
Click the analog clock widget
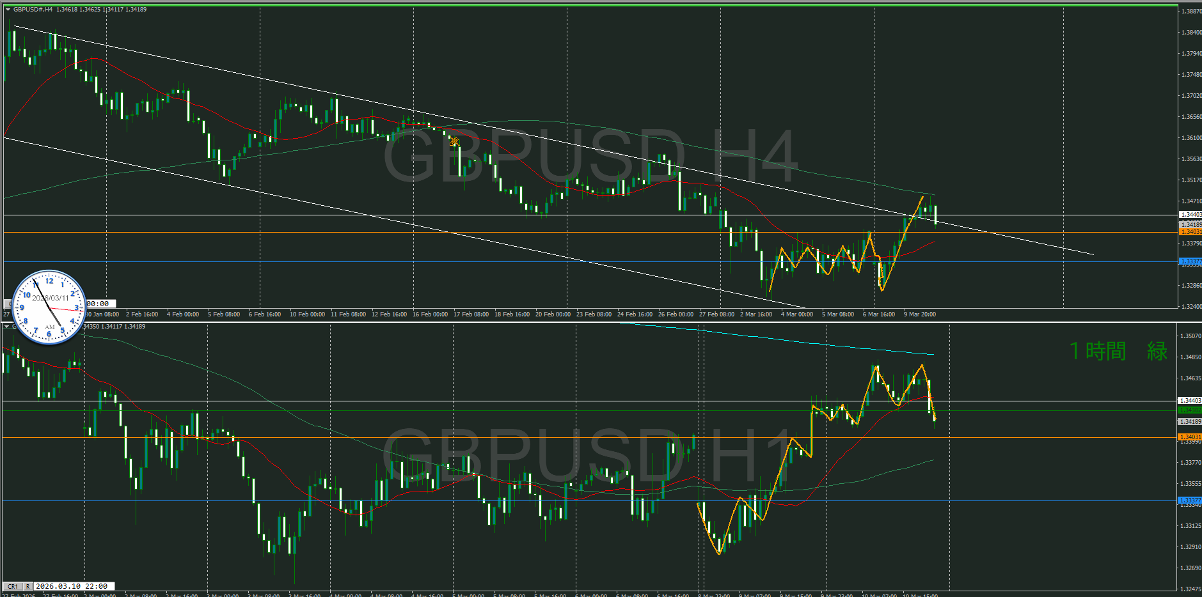pyautogui.click(x=49, y=306)
